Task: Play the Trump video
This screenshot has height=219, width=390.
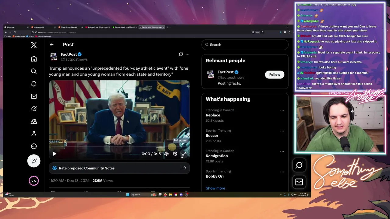Action: tap(55, 154)
